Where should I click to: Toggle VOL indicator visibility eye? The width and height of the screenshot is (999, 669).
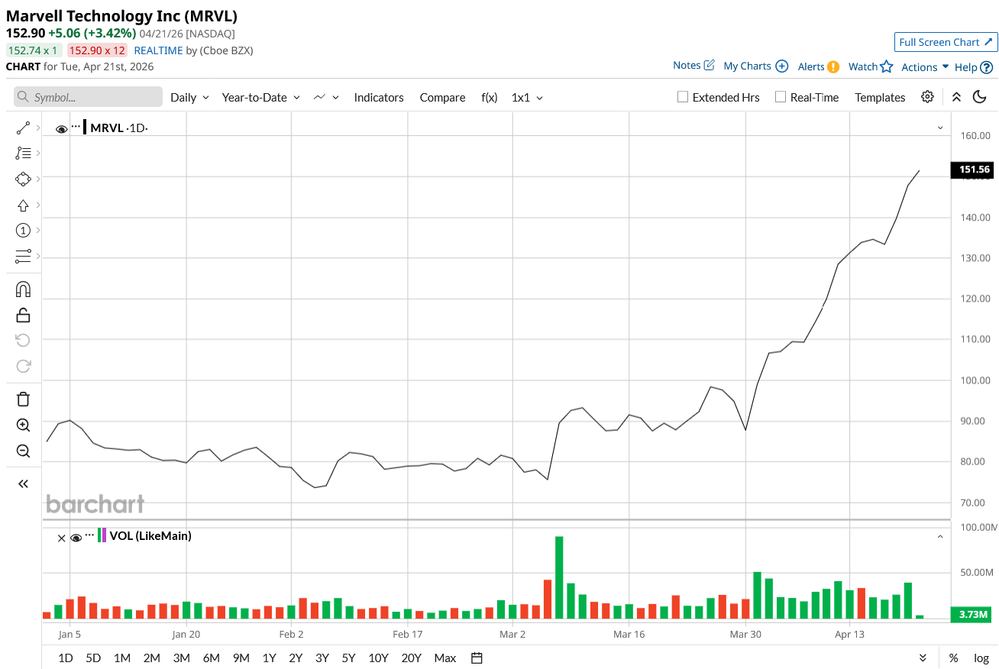pyautogui.click(x=76, y=538)
